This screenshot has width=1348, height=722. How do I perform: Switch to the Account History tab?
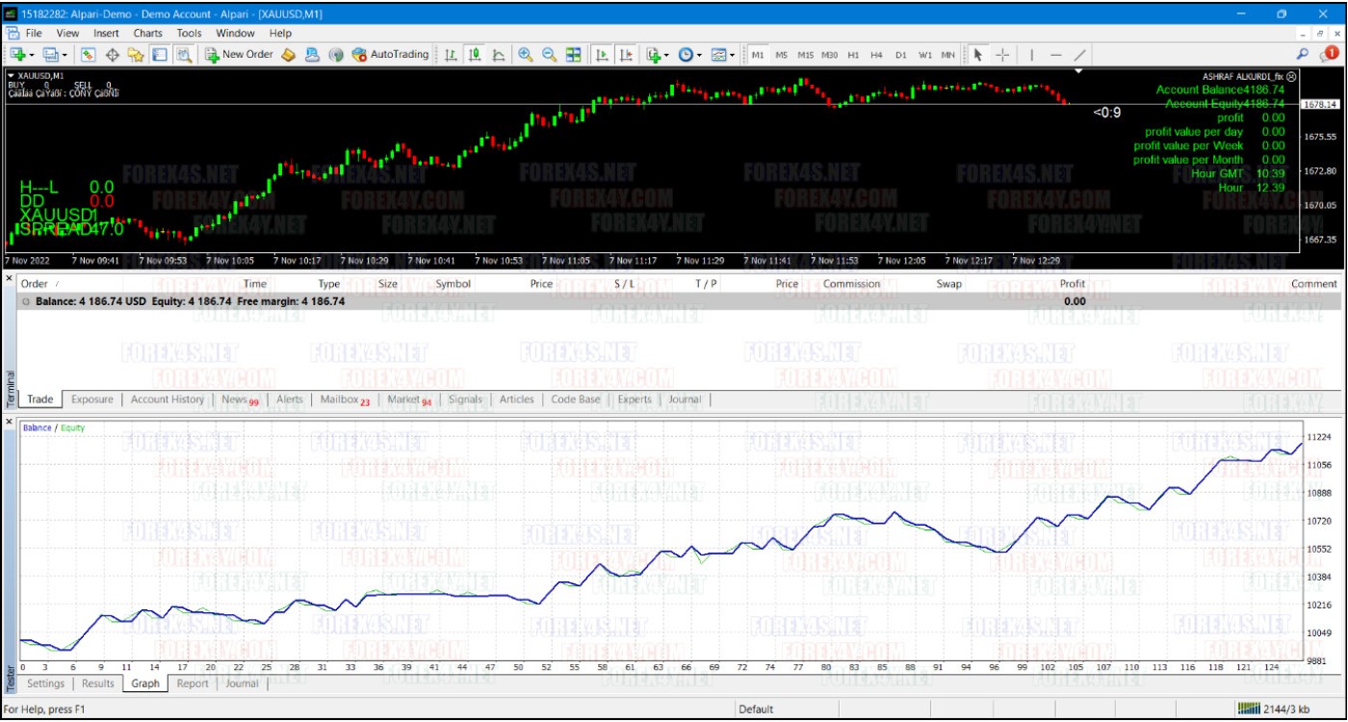(x=168, y=400)
